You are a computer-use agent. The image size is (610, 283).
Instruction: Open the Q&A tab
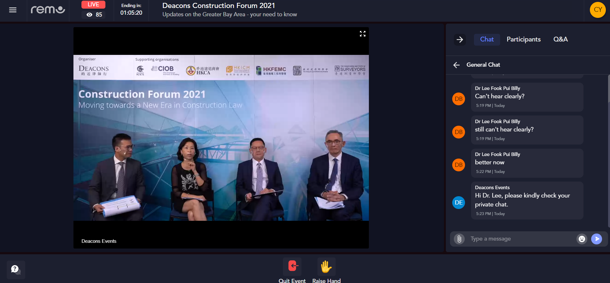pos(560,39)
